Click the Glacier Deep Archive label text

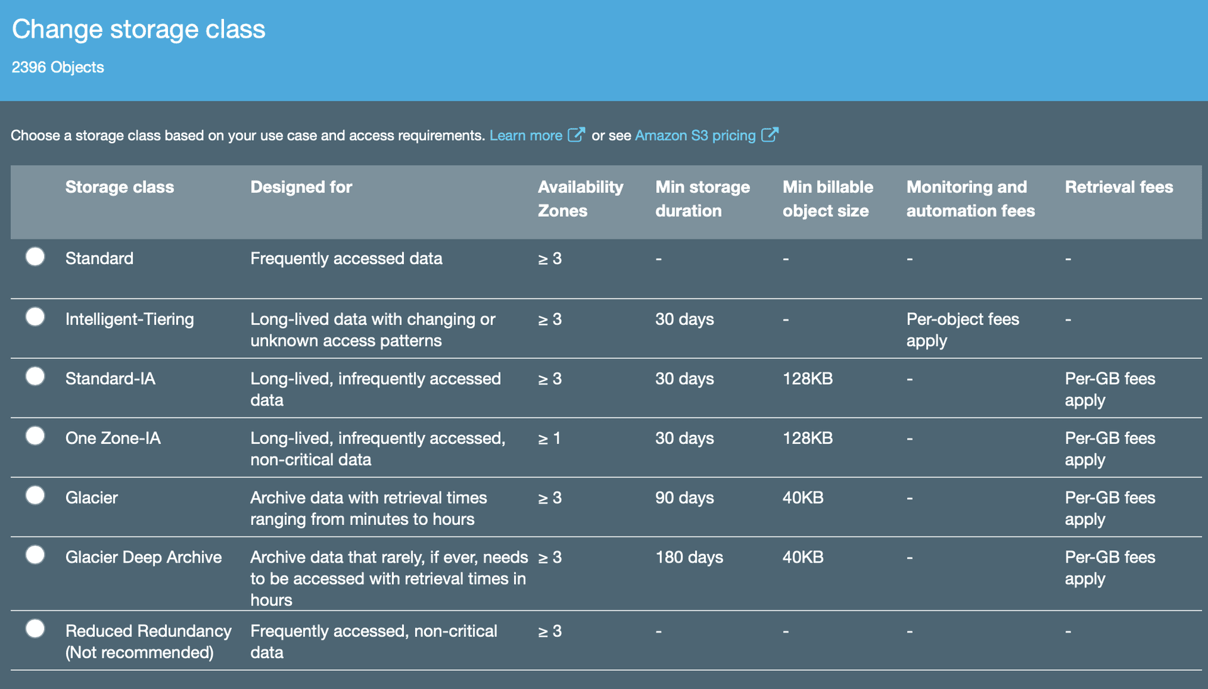point(143,558)
